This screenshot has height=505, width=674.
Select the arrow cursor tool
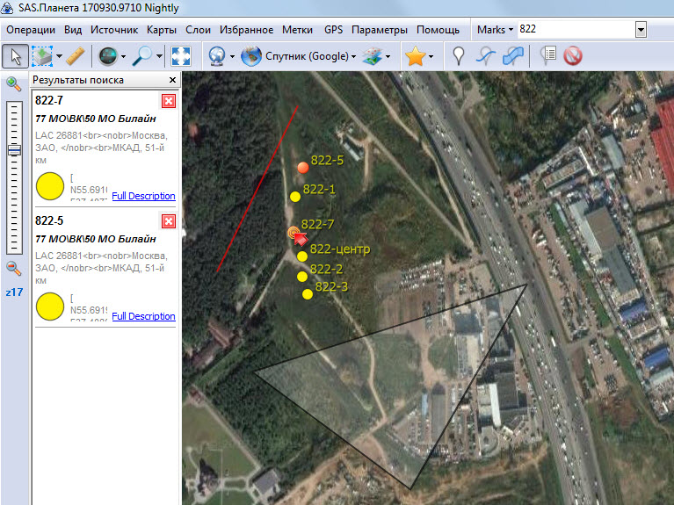15,56
